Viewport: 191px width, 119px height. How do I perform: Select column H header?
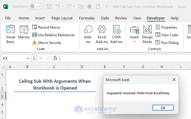coord(162,67)
